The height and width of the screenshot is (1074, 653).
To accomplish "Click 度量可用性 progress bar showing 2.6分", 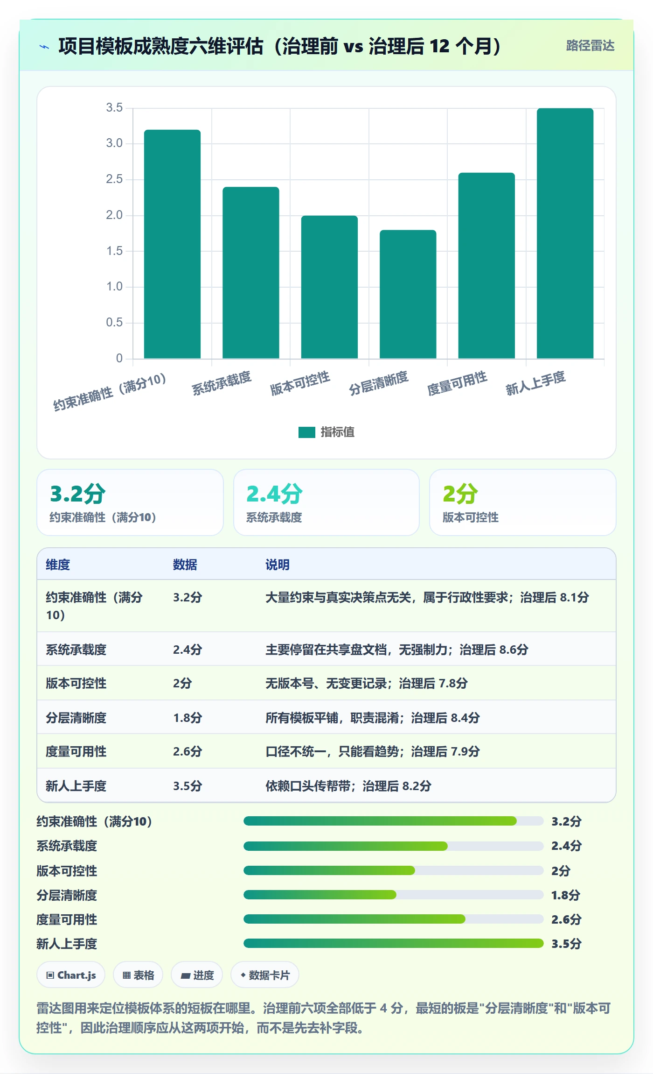I will [394, 919].
